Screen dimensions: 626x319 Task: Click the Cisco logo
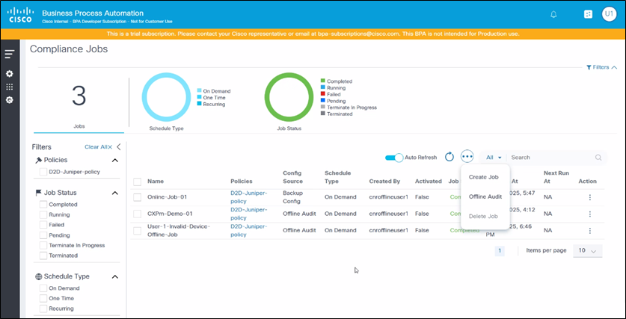point(19,16)
